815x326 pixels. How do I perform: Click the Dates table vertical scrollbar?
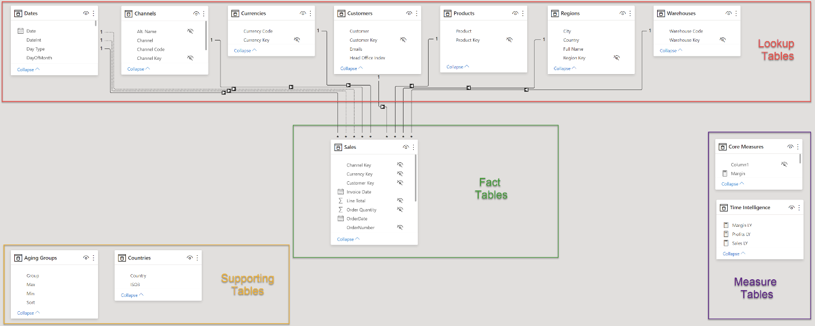[96, 23]
